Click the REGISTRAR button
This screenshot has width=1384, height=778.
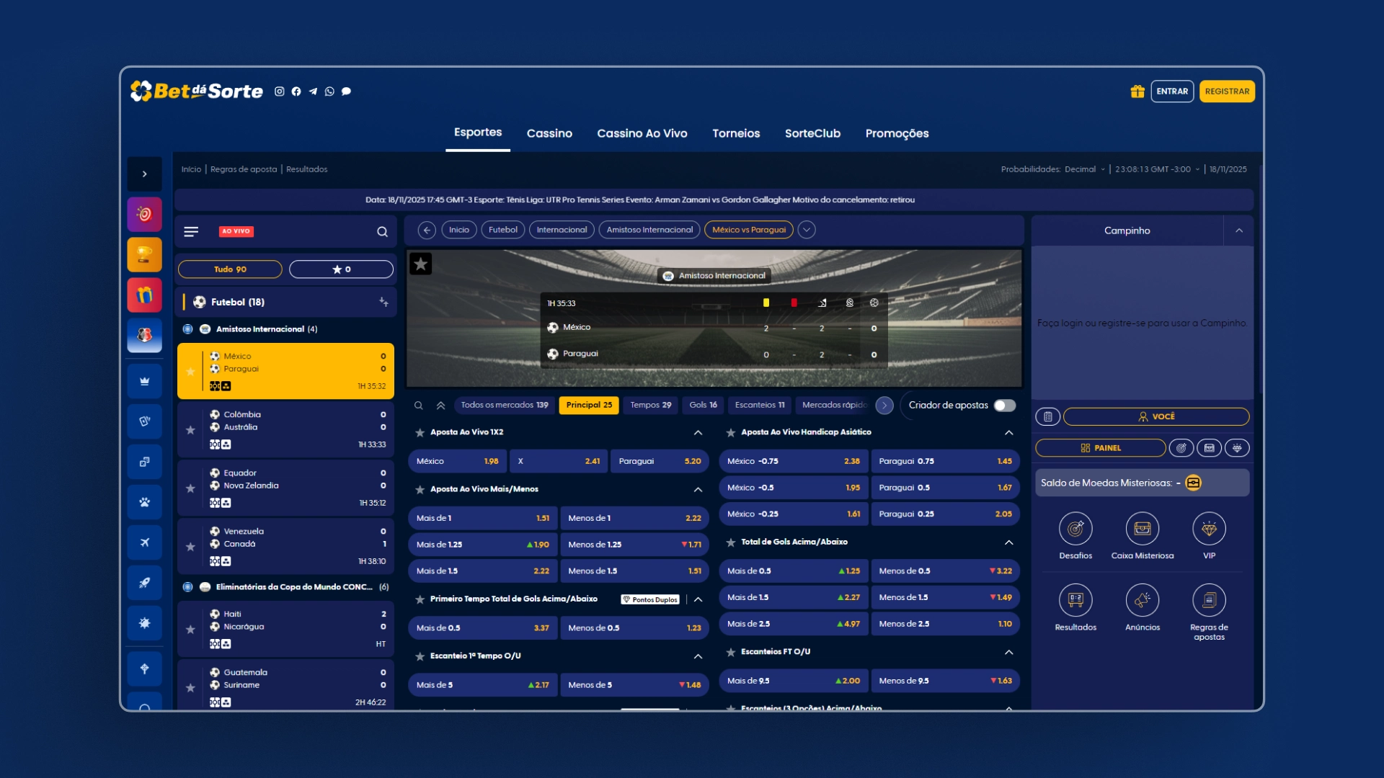coord(1227,91)
